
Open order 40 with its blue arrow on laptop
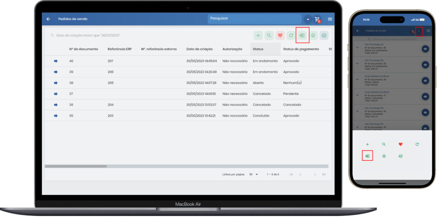56,61
